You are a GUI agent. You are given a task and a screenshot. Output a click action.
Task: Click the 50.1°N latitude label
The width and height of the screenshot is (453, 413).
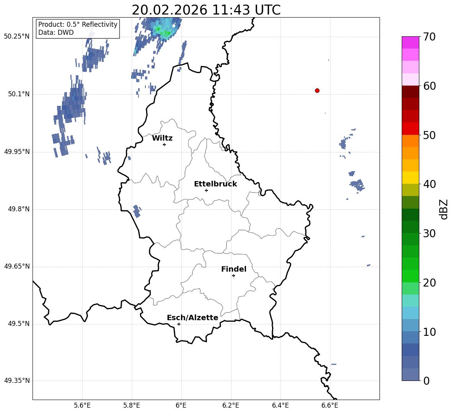[x=19, y=94]
